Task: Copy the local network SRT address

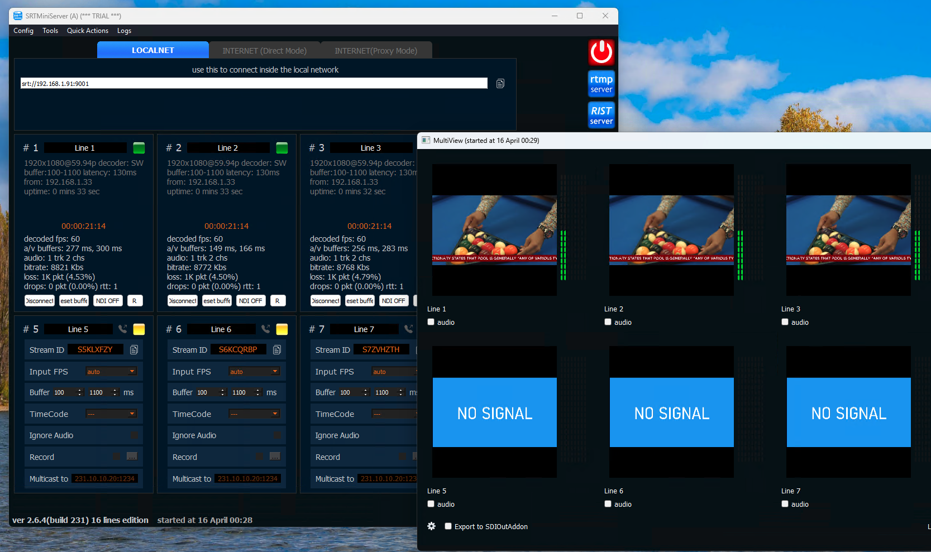Action: click(x=500, y=84)
